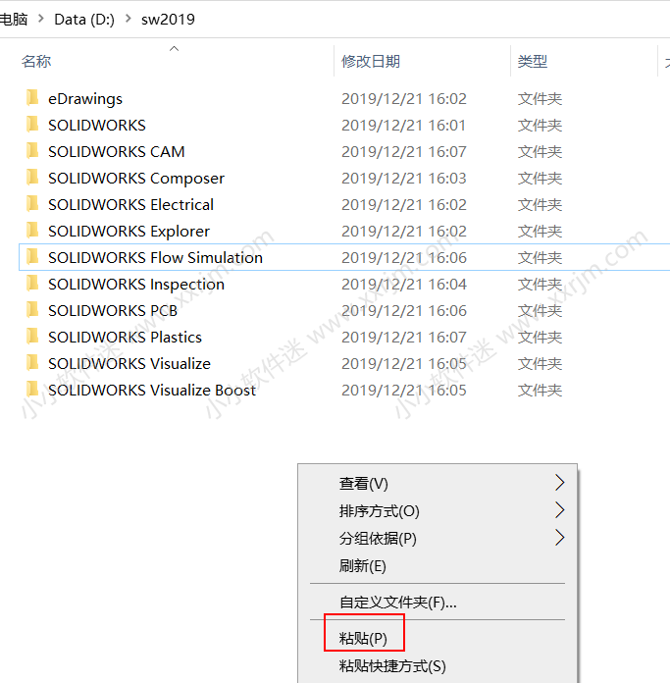Click eDrawings modified date 2019/12/21 16:02
Image resolution: width=670 pixels, height=683 pixels.
[403, 99]
